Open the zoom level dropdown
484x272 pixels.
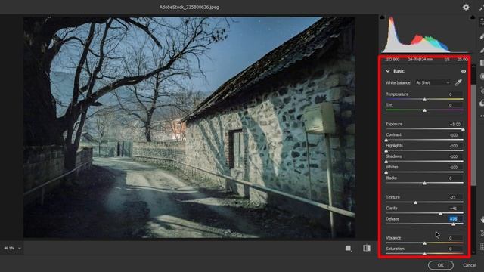tap(20, 249)
